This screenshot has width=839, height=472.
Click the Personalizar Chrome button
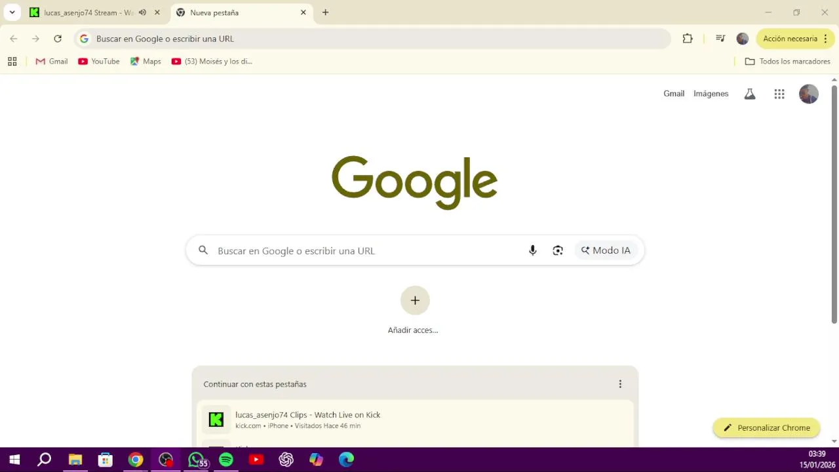click(766, 428)
